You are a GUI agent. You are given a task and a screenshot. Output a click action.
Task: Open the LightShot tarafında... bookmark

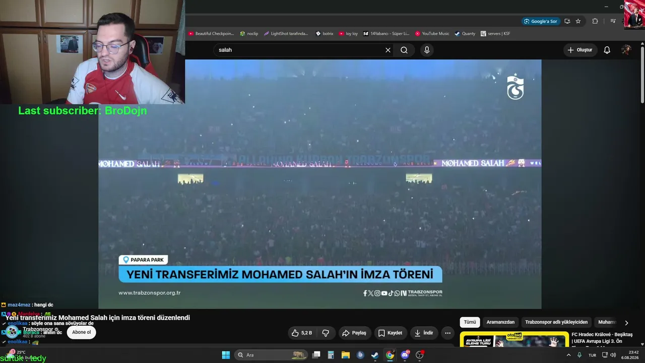(x=286, y=34)
